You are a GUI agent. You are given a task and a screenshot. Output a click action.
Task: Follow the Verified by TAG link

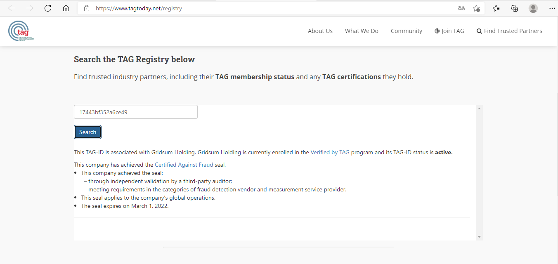pyautogui.click(x=330, y=152)
